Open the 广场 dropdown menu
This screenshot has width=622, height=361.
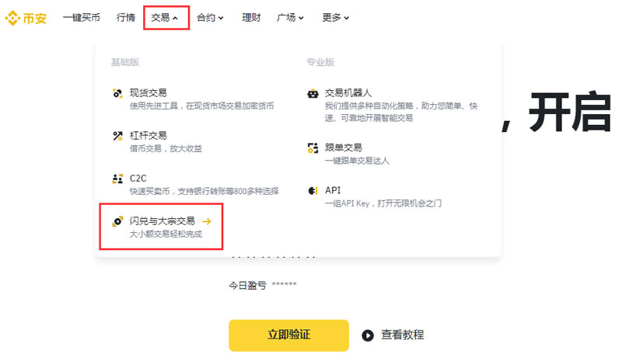point(290,17)
